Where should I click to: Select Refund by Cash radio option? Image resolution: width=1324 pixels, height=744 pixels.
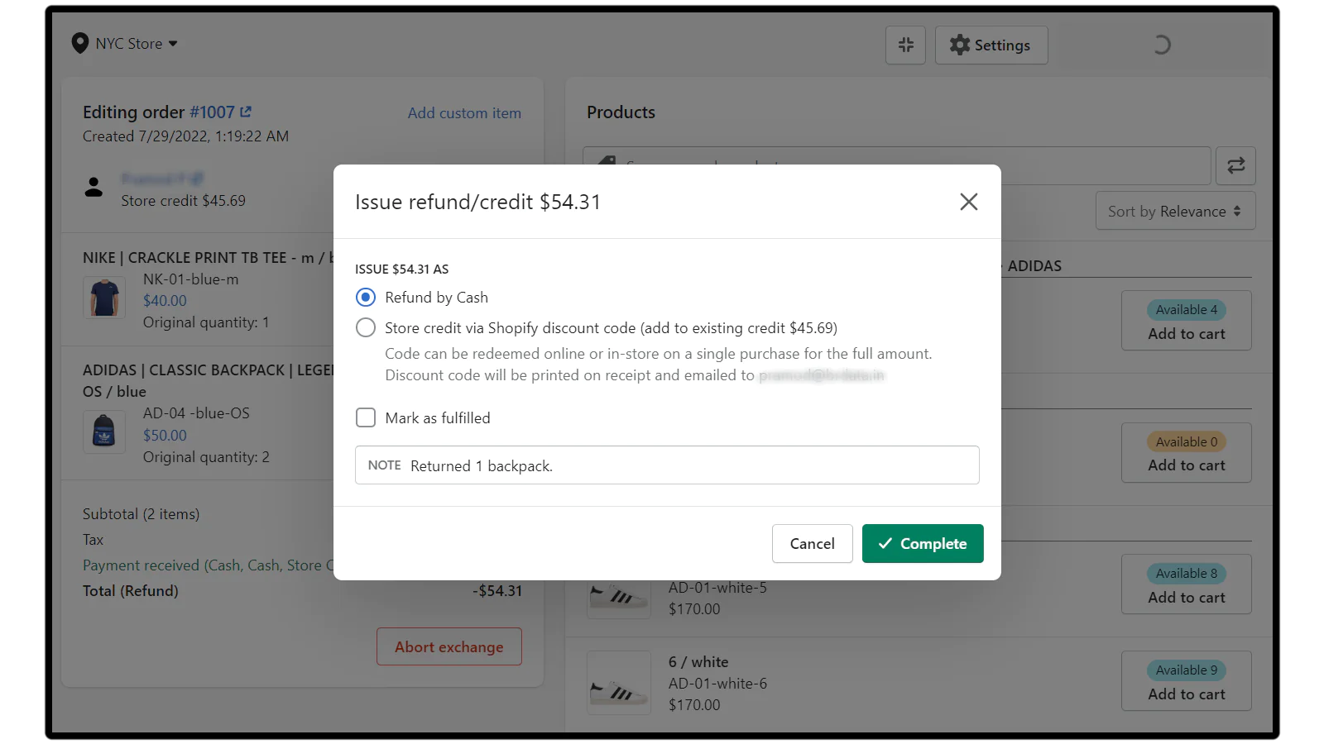[x=366, y=298]
